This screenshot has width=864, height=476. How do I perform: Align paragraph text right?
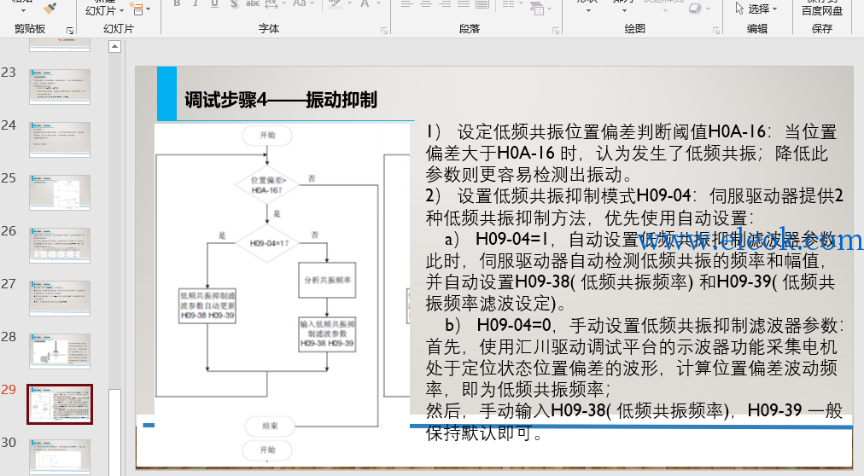click(x=445, y=4)
